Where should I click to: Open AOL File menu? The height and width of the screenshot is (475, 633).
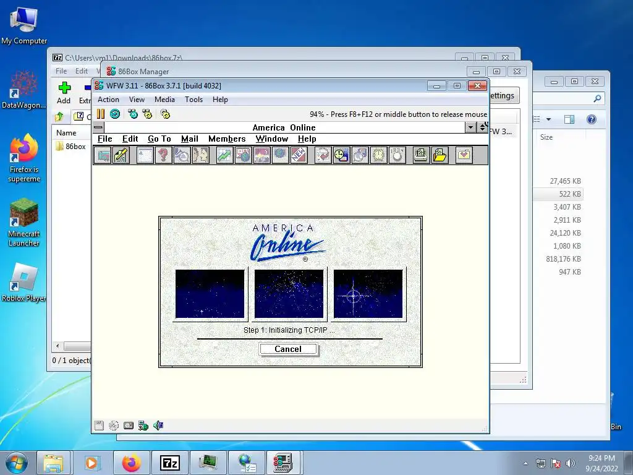105,139
